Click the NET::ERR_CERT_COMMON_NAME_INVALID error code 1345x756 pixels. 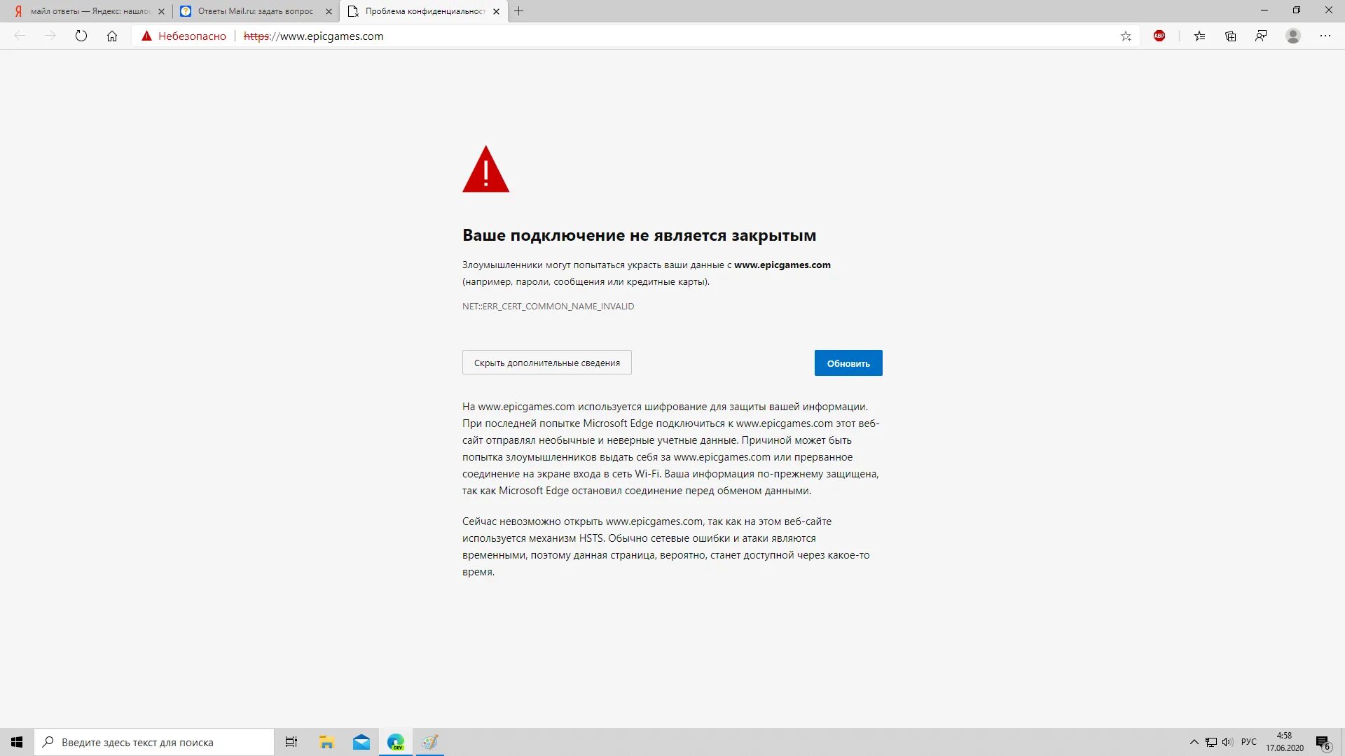pos(549,306)
